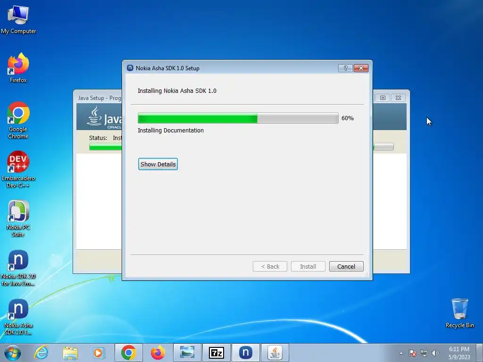
Task: Select Nokia SDK 2.0 for Java desktop shortcut
Action: 18,268
